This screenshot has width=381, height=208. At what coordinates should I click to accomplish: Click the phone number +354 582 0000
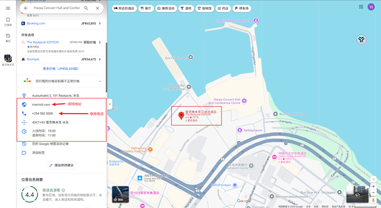point(43,113)
